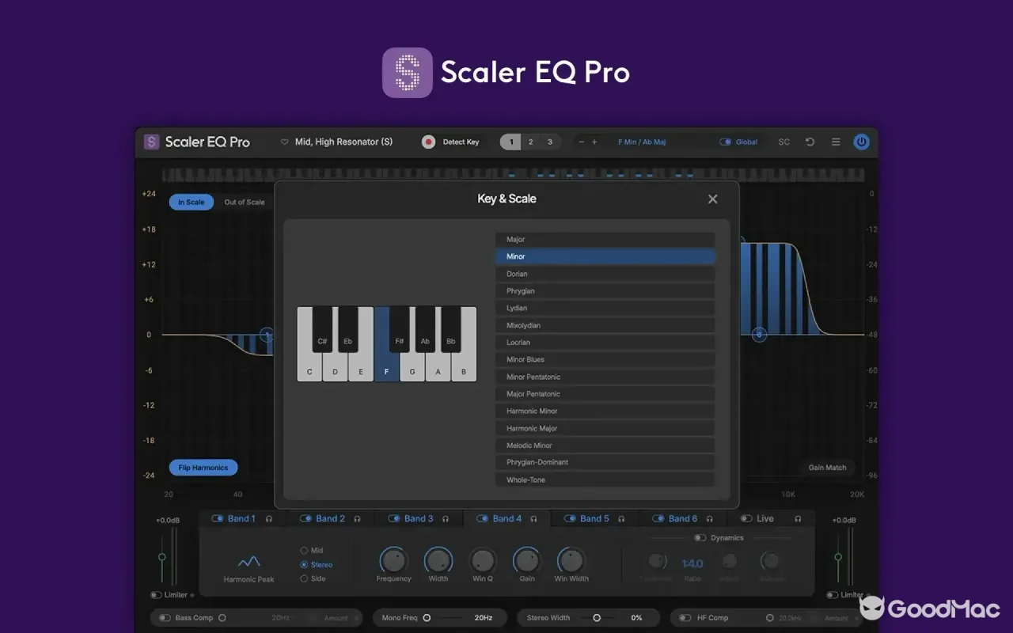The width and height of the screenshot is (1013, 633).
Task: Toggle the Global switch
Action: [x=726, y=142]
